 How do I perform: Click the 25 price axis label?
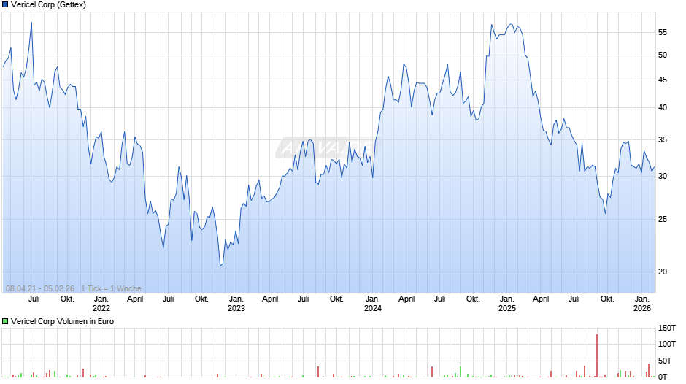tap(663, 219)
